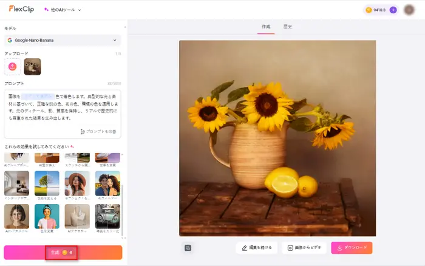Download the generated sunflower image
This screenshot has width=425, height=266.
pos(352,248)
